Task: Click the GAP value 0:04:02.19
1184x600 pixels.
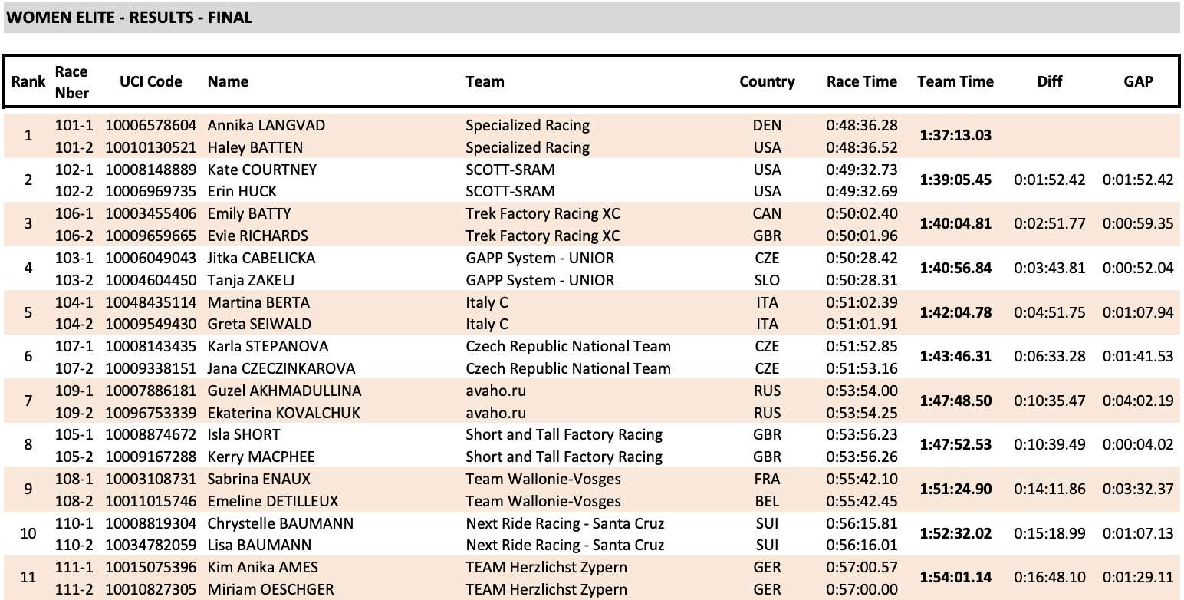Action: pos(1138,401)
